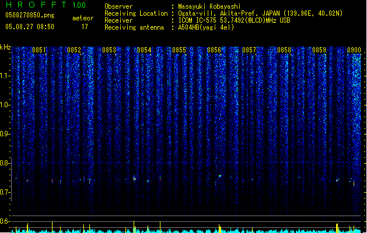Click the kHz axis unit label
The width and height of the screenshot is (367, 233).
[5, 47]
